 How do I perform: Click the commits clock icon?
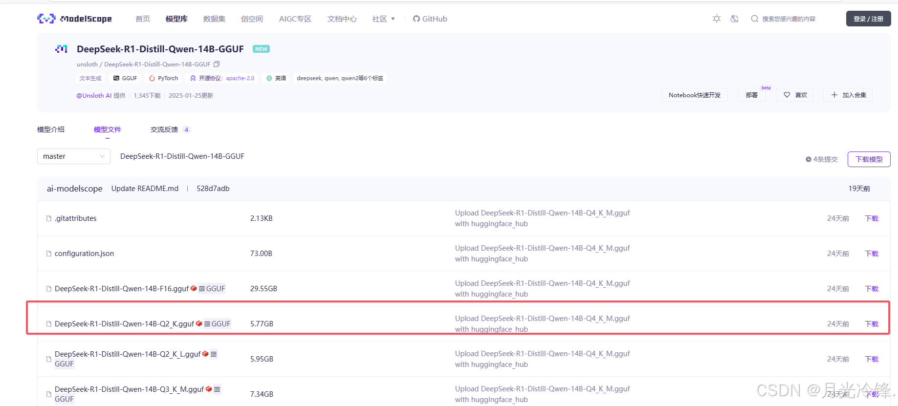click(x=809, y=159)
